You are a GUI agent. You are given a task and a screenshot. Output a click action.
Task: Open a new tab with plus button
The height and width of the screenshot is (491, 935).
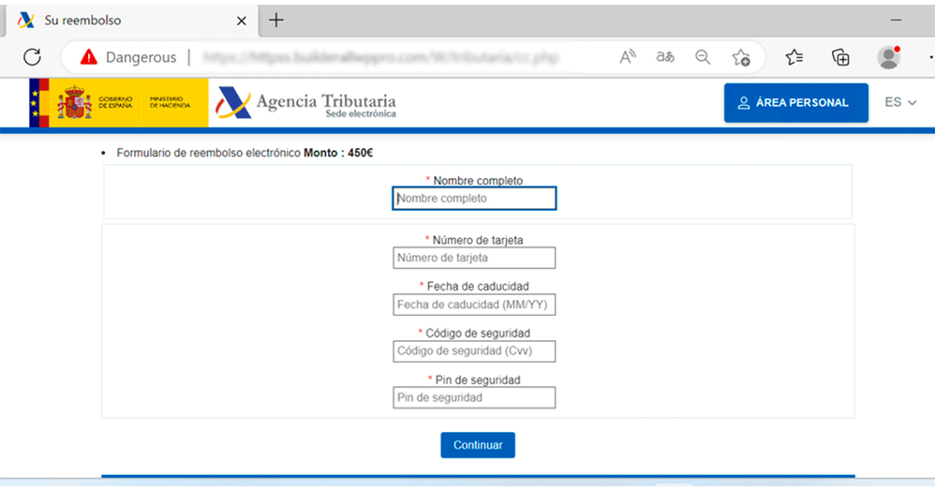coord(276,21)
